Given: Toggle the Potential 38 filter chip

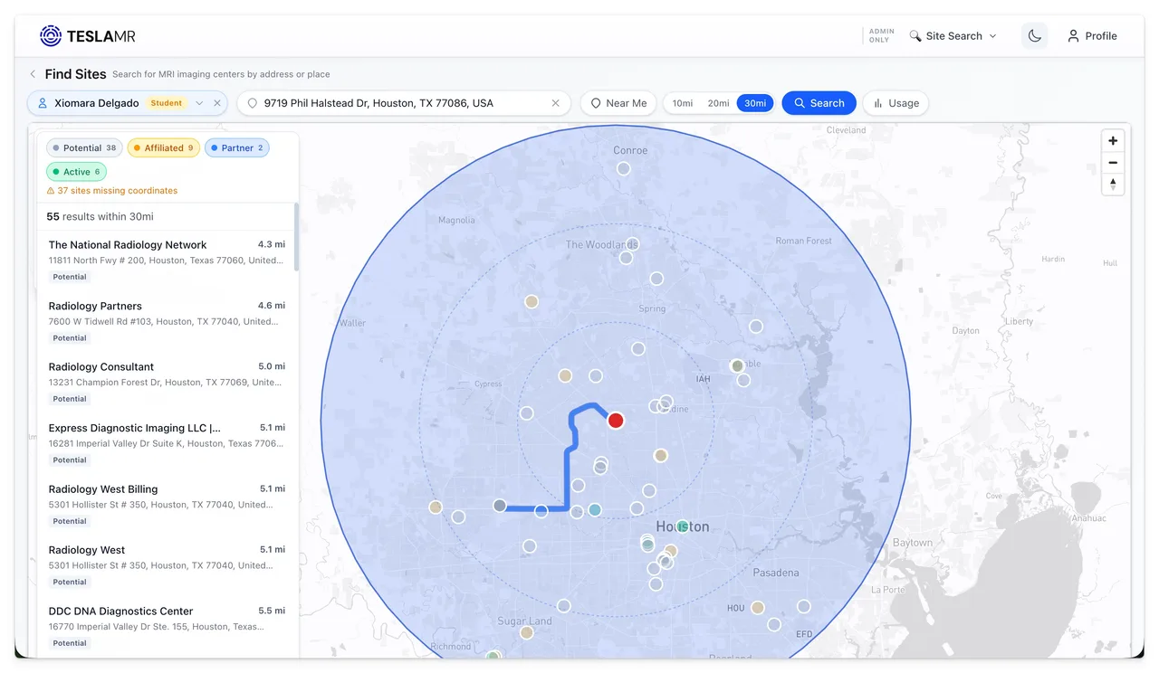Looking at the screenshot, I should coord(83,147).
